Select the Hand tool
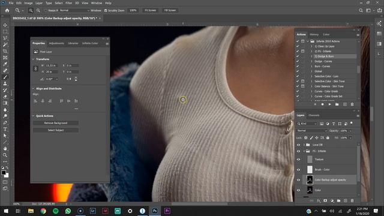The image size is (384, 216). (5, 148)
